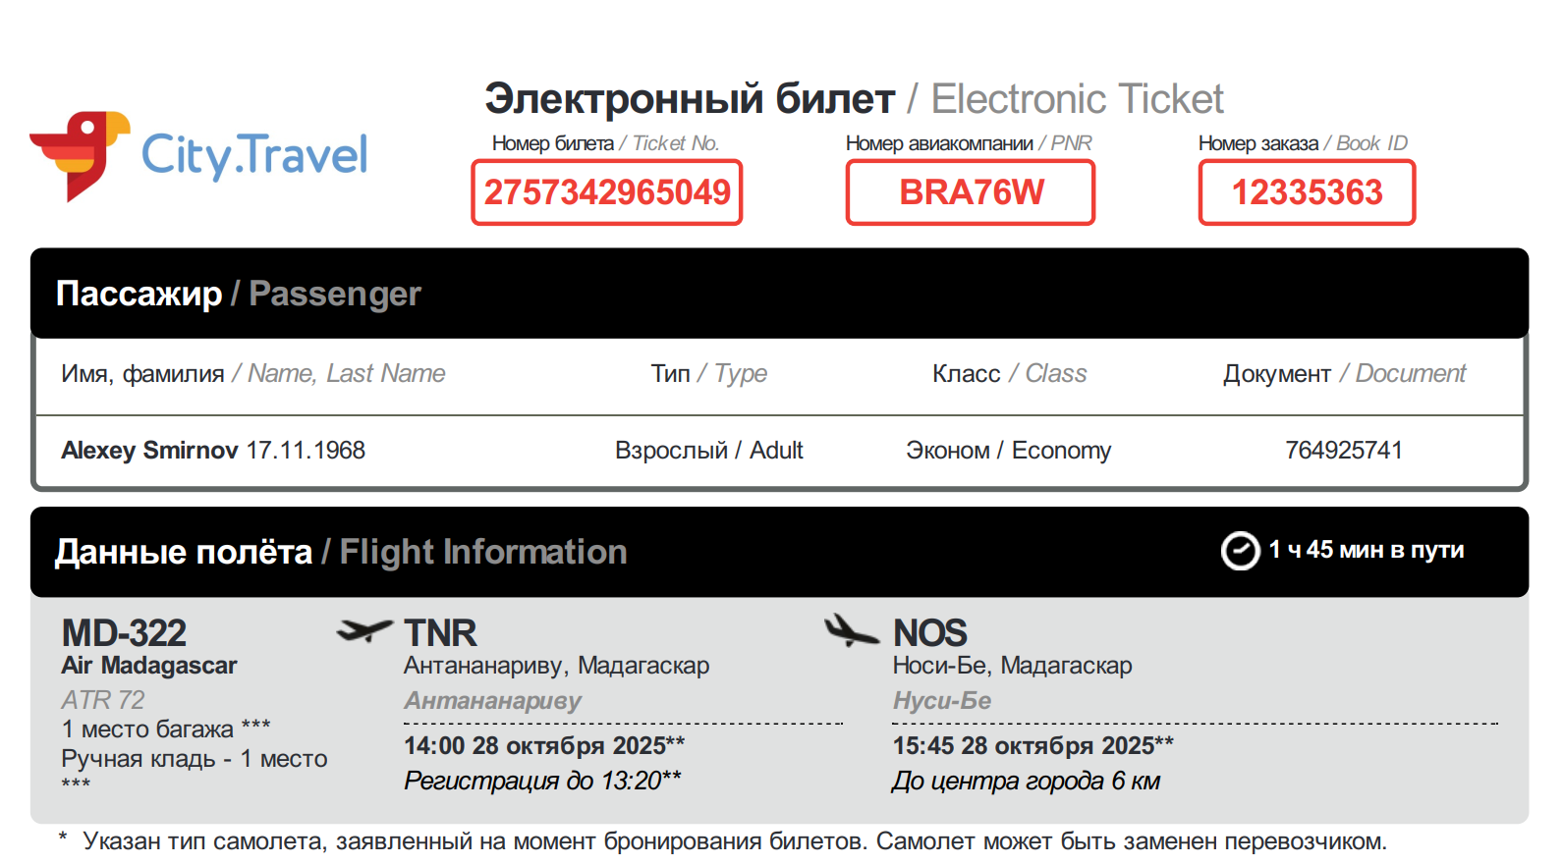Click the Эконом / Economy class value
The height and width of the screenshot is (864, 1563).
(x=1008, y=451)
